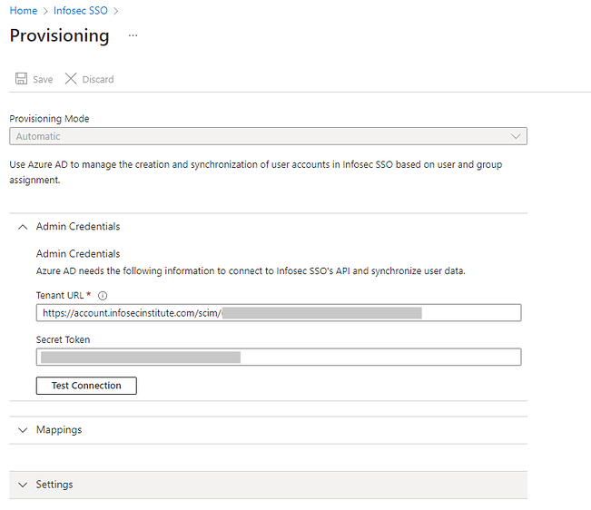
Task: Go to Home in the breadcrumb
Action: pyautogui.click(x=24, y=11)
